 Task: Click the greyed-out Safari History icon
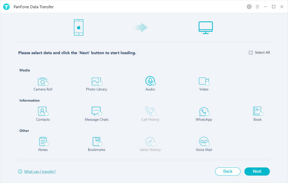pyautogui.click(x=151, y=141)
